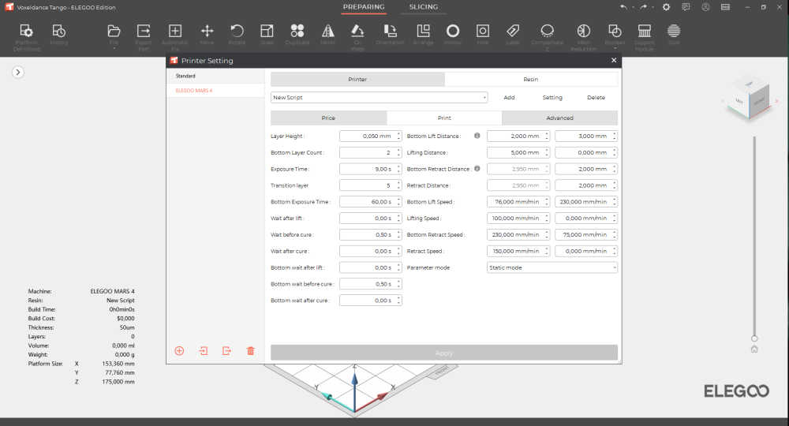Click the undo arrow icon
Image resolution: width=789 pixels, height=426 pixels.
coord(624,7)
